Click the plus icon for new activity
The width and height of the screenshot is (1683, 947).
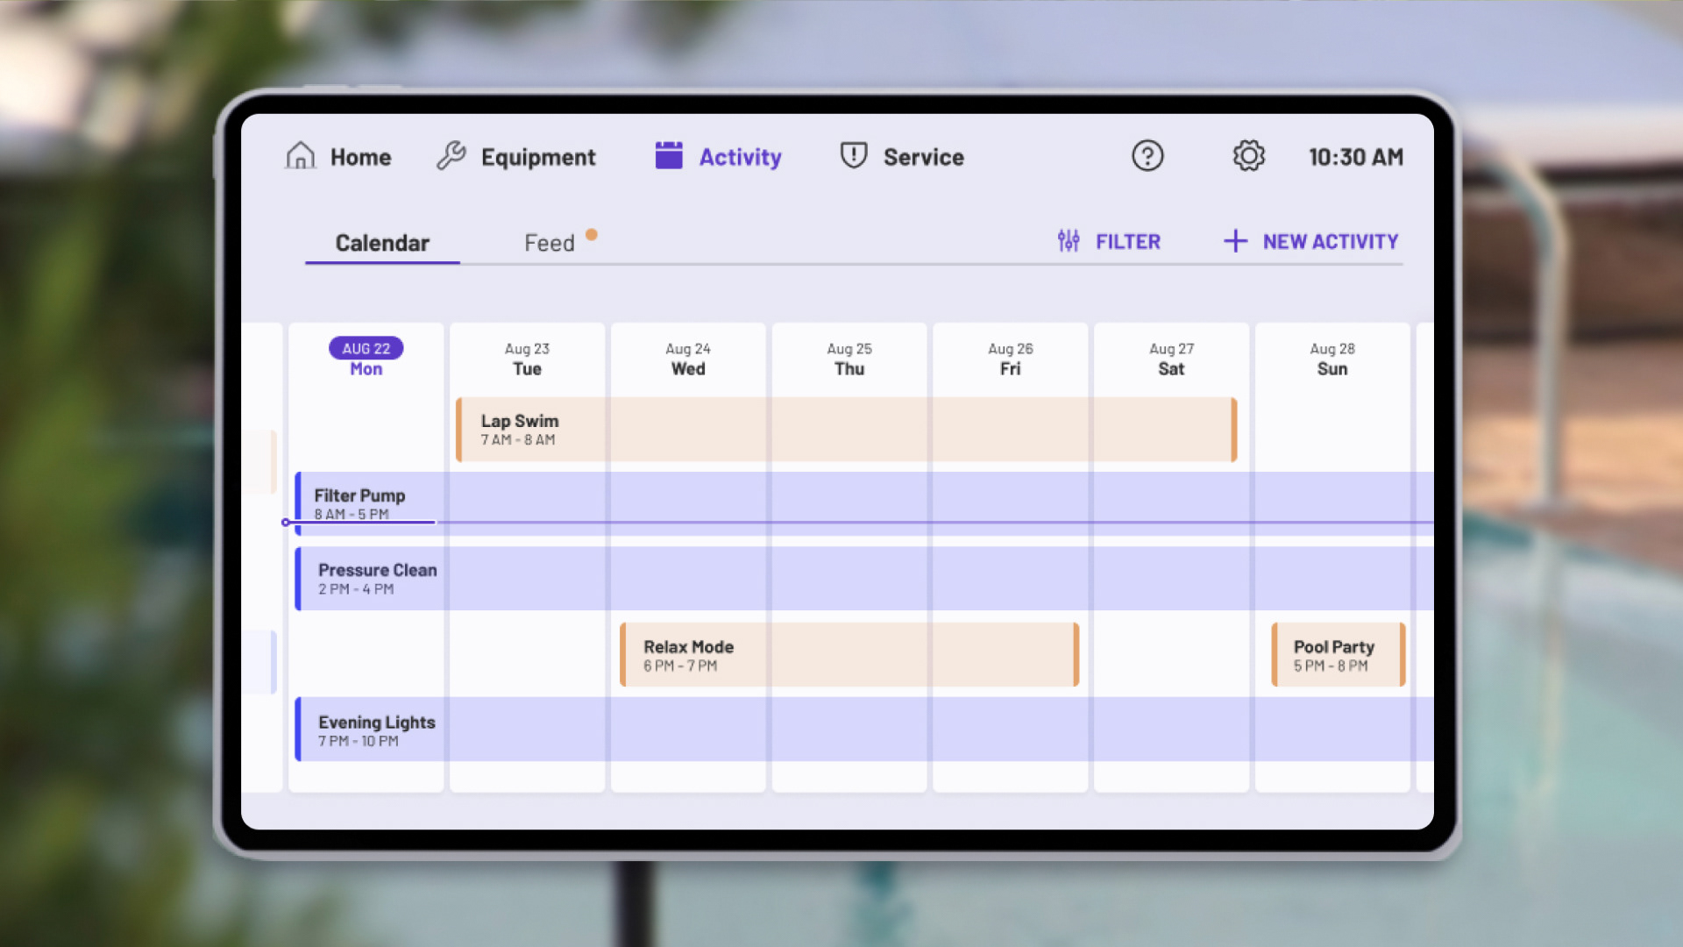click(1235, 241)
